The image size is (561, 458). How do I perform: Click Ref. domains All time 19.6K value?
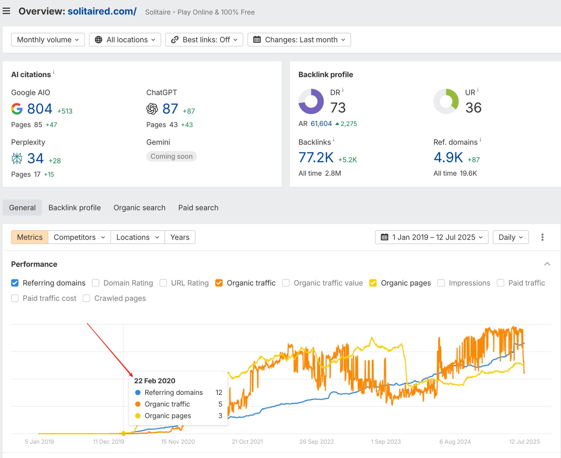(468, 173)
